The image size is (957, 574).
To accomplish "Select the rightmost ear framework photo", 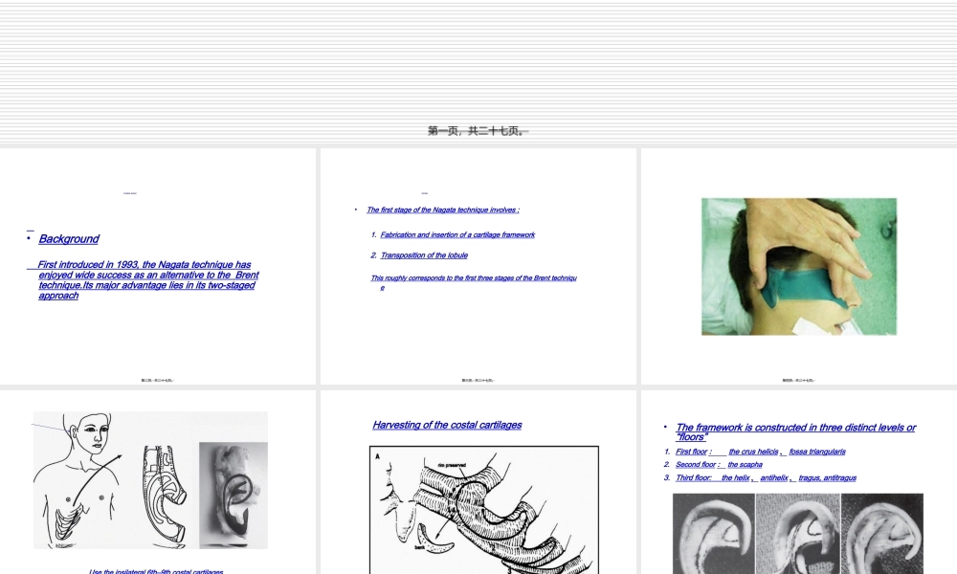I will [x=881, y=533].
